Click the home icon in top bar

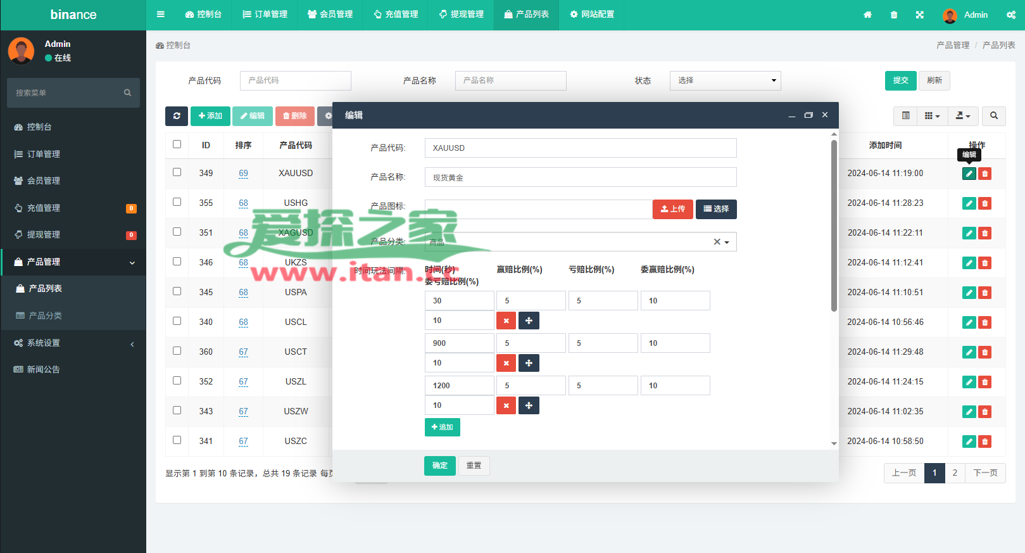pyautogui.click(x=867, y=15)
